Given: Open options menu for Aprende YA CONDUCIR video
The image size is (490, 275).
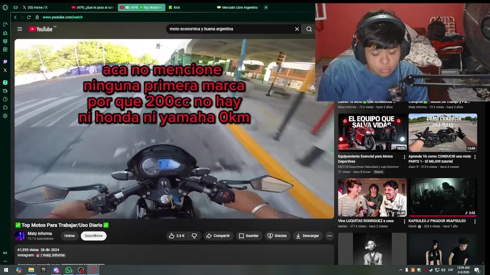Looking at the screenshot, I should click(x=475, y=157).
